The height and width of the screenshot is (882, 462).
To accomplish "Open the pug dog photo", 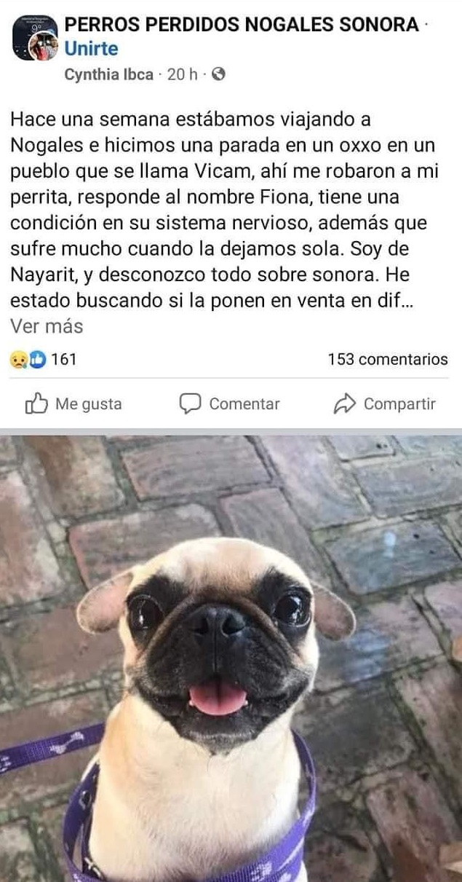I will pos(231,658).
